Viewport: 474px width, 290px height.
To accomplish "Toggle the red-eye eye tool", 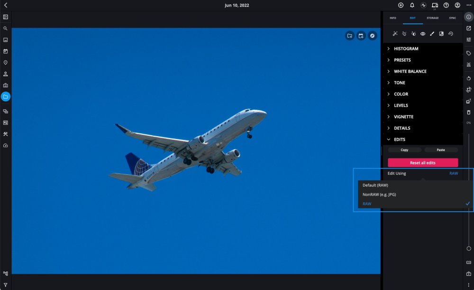I will click(x=423, y=34).
